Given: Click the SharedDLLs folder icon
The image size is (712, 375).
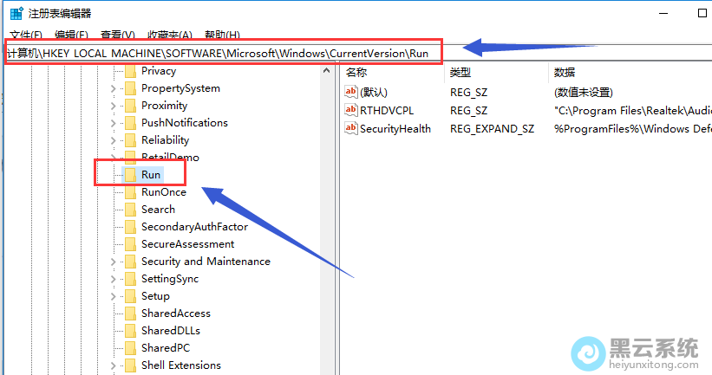Looking at the screenshot, I should tap(130, 331).
